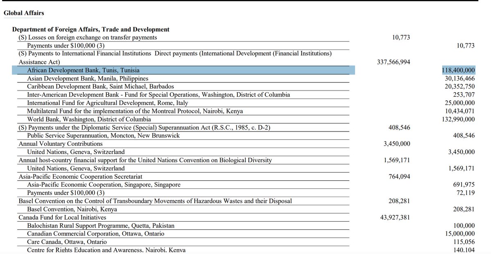Image resolution: width=491 pixels, height=254 pixels.
Task: Click "Caribbean Development Bank, Saint Michael, Barbados"
Action: click(100, 86)
